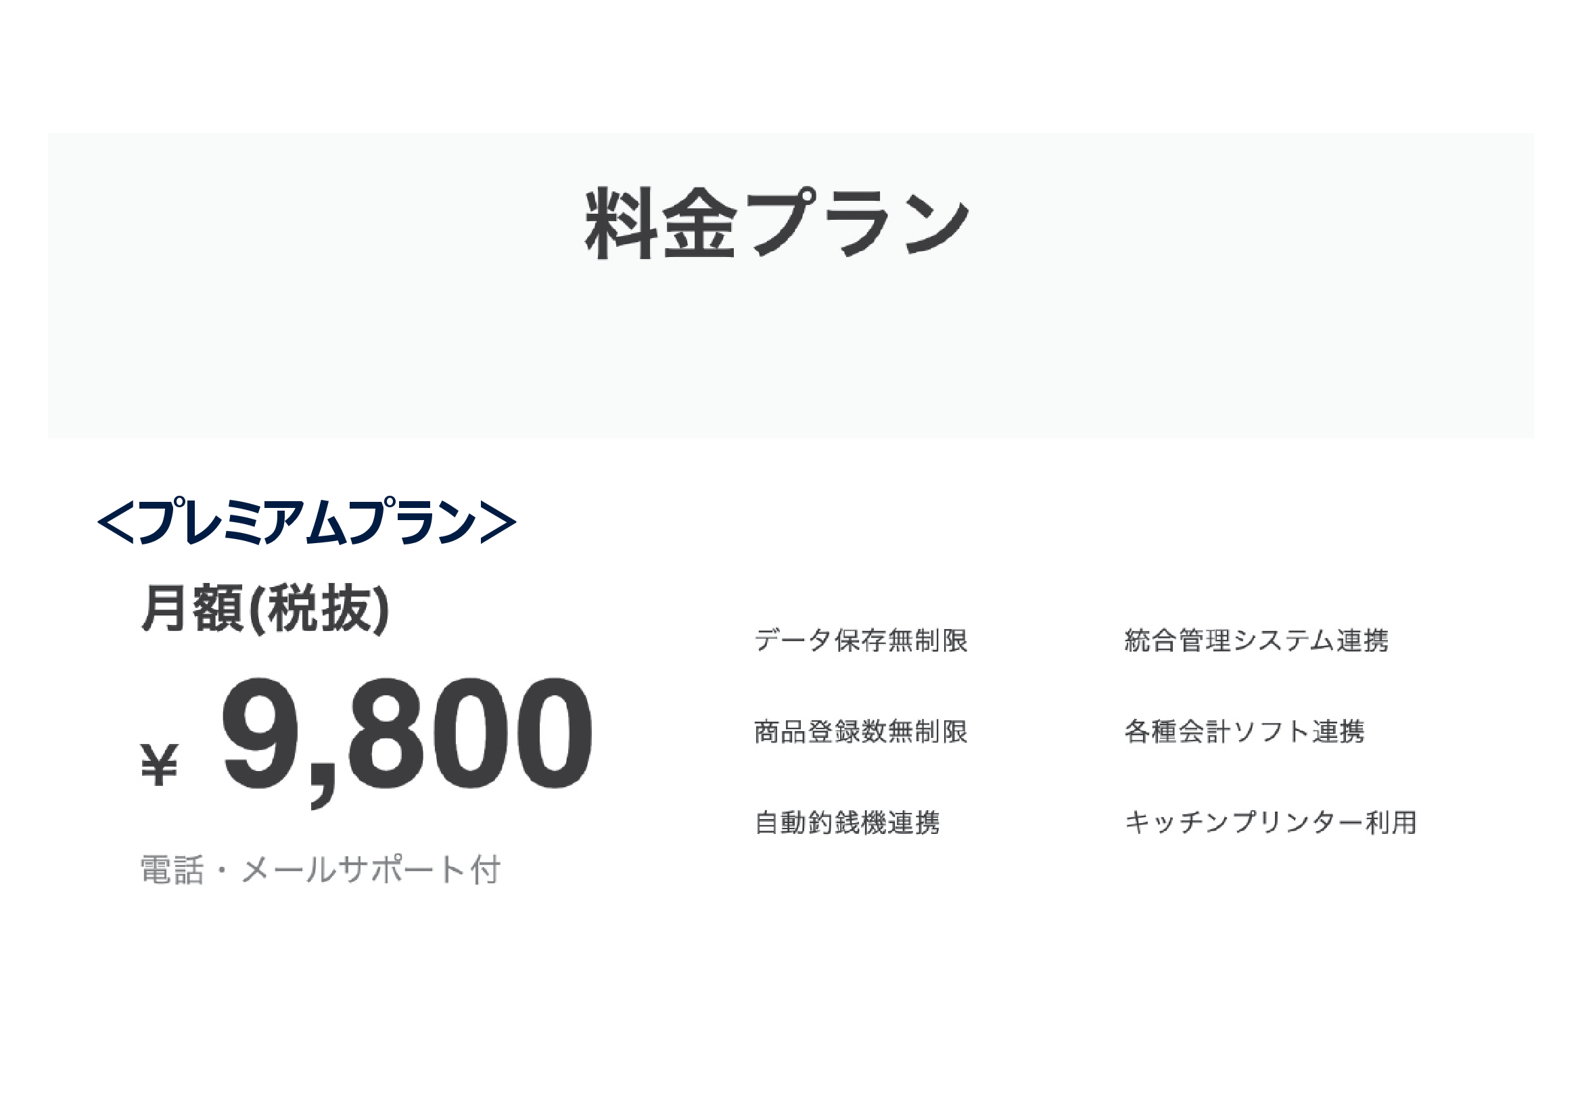Click データ保存無制限 feature item

pyautogui.click(x=861, y=640)
